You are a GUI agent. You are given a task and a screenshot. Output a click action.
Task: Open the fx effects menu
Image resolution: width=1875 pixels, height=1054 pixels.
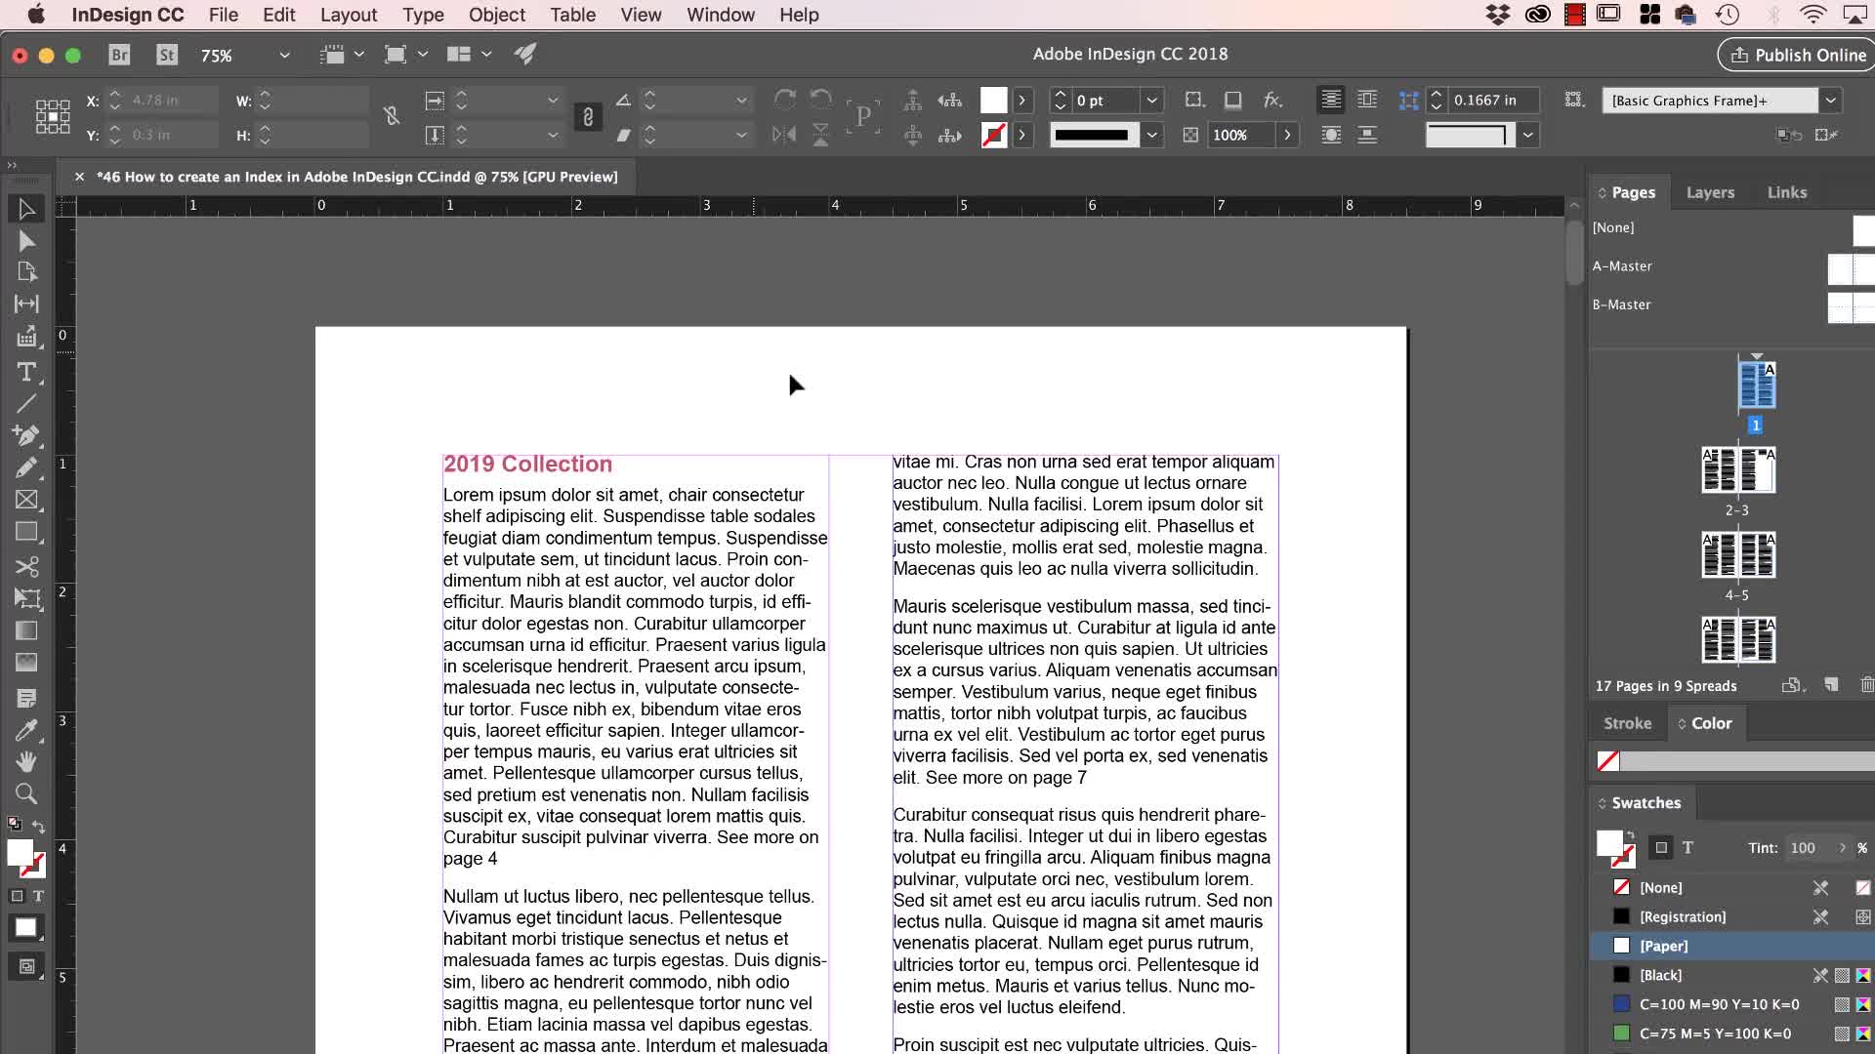[1272, 100]
